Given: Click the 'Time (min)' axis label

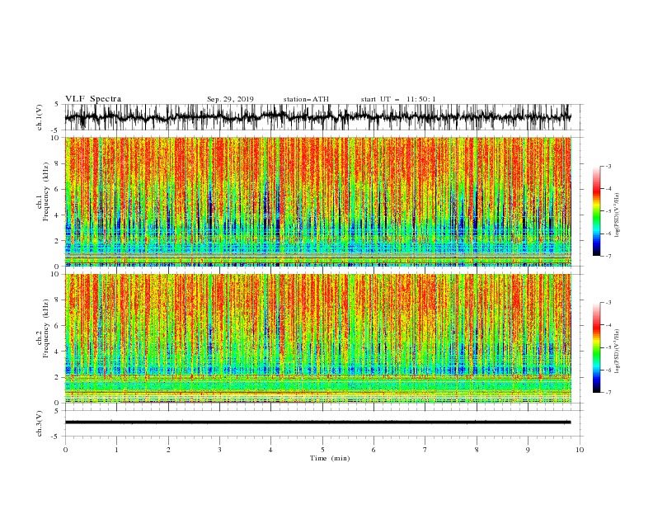Looking at the screenshot, I should click(x=330, y=458).
